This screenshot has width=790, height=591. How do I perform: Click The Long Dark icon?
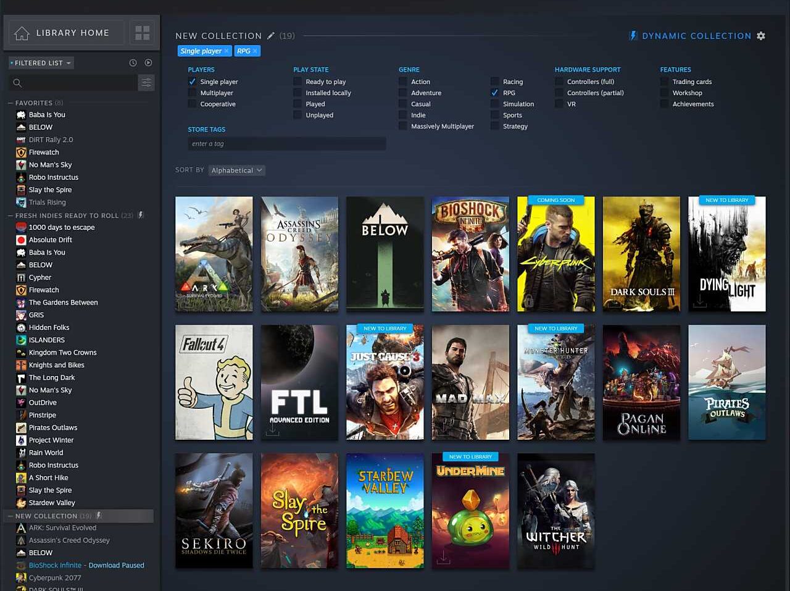click(21, 378)
